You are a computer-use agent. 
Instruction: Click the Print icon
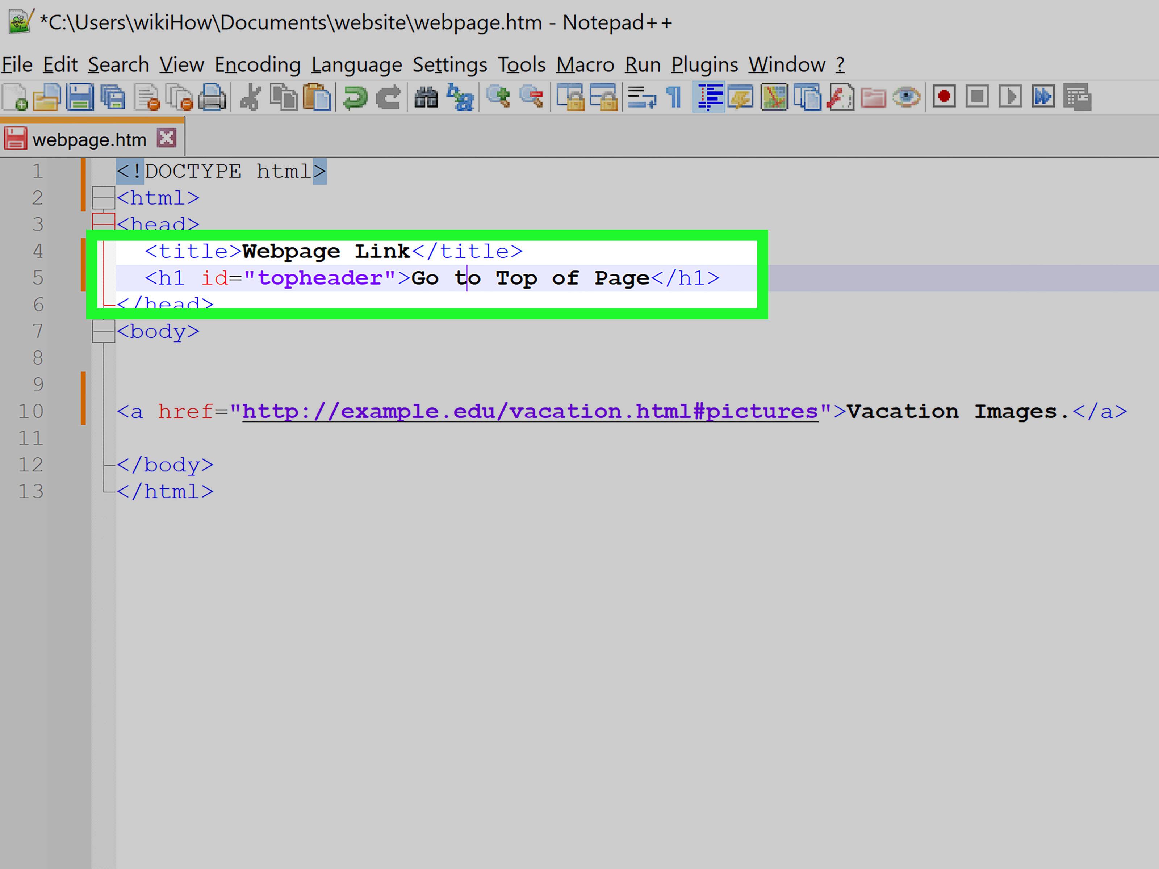click(x=213, y=97)
